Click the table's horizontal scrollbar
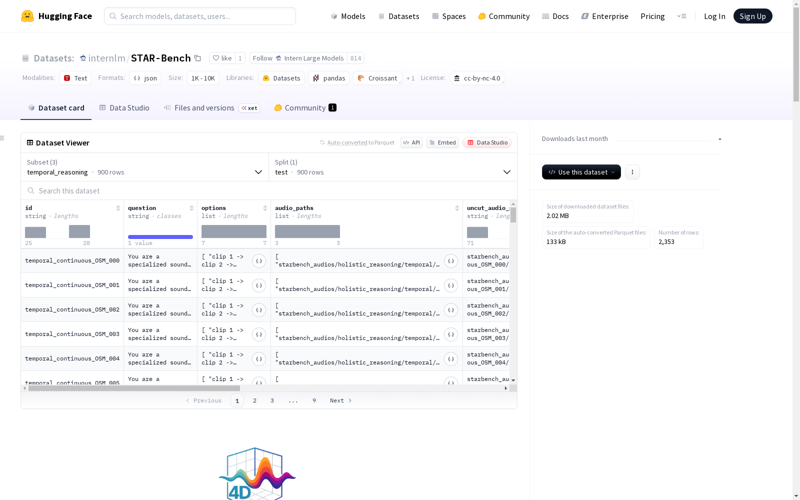This screenshot has width=800, height=500. (x=134, y=388)
